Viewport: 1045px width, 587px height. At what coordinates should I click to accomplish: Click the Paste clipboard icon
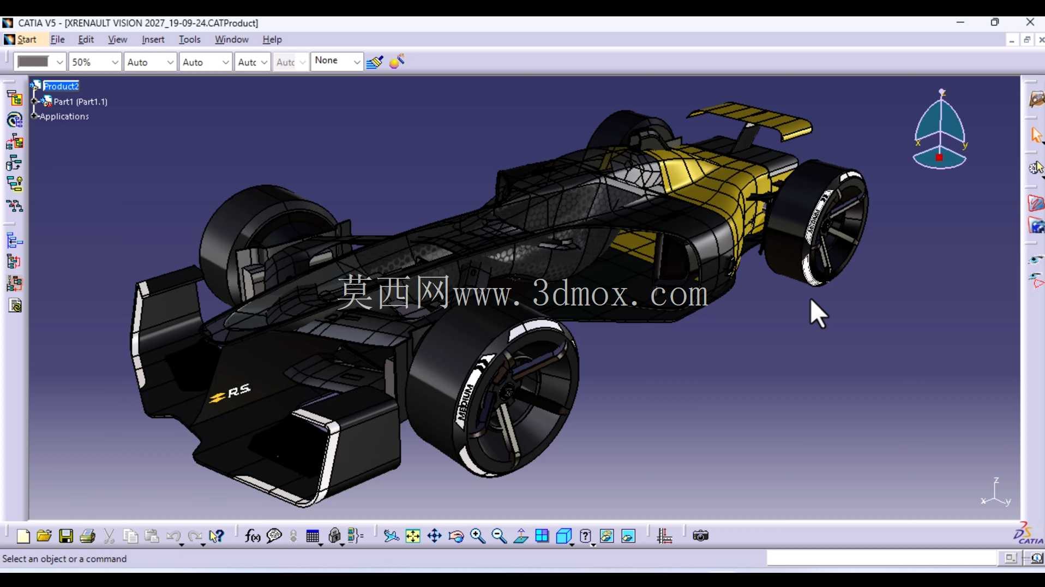coord(152,536)
